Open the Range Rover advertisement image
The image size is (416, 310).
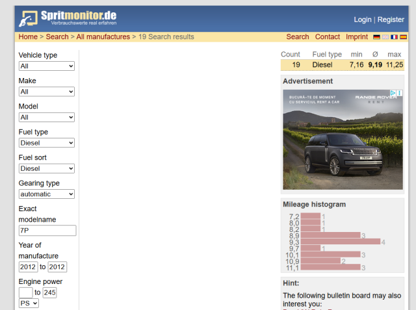(342, 143)
